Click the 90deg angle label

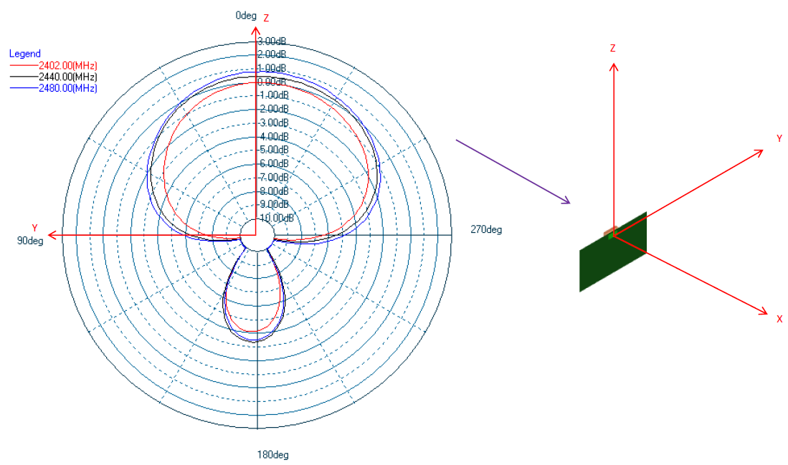tap(30, 241)
